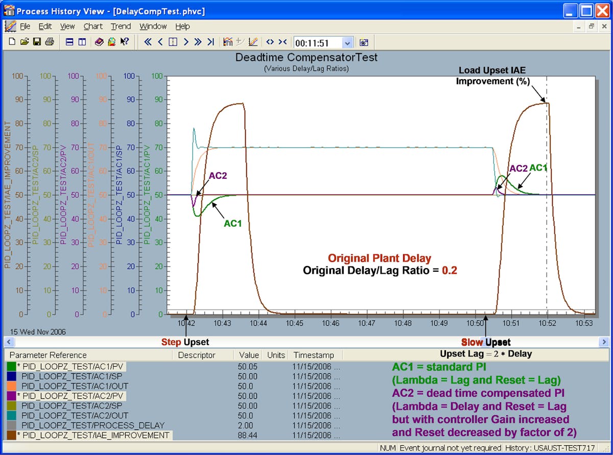Click the Parameter Reference column header
The image size is (613, 455).
tap(48, 355)
